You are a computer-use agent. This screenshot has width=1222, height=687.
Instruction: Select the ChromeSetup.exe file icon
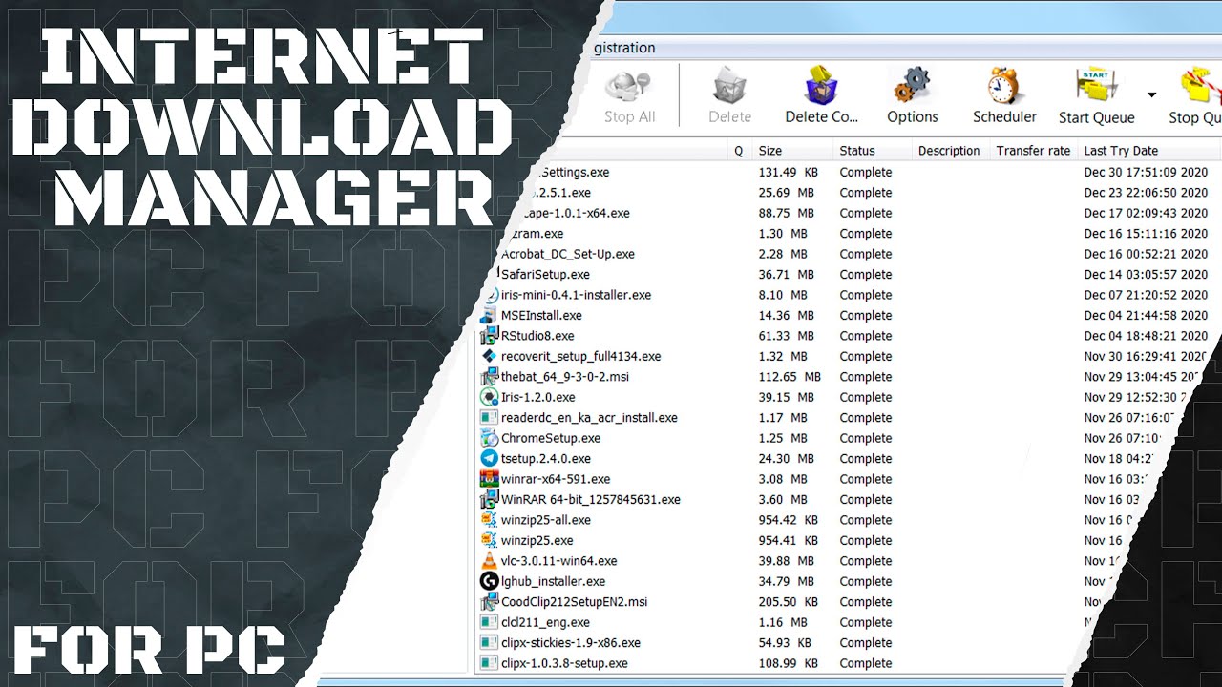point(489,438)
